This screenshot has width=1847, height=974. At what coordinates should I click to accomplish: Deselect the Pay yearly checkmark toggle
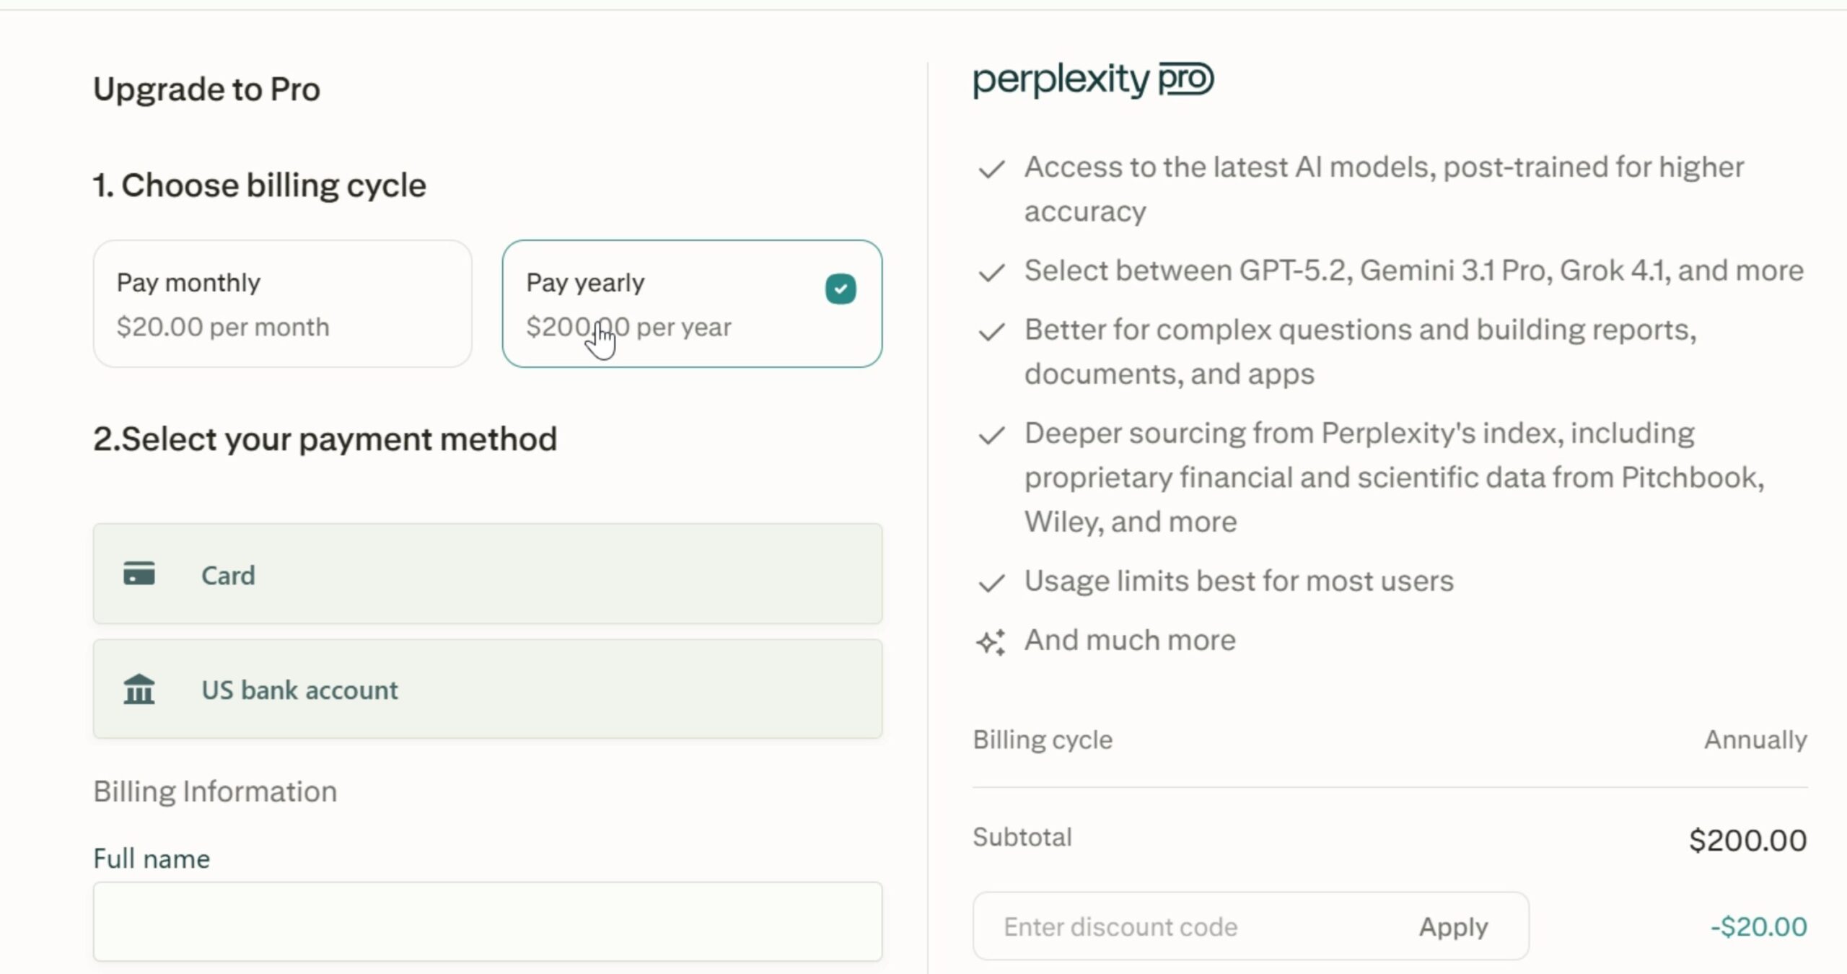tap(839, 288)
